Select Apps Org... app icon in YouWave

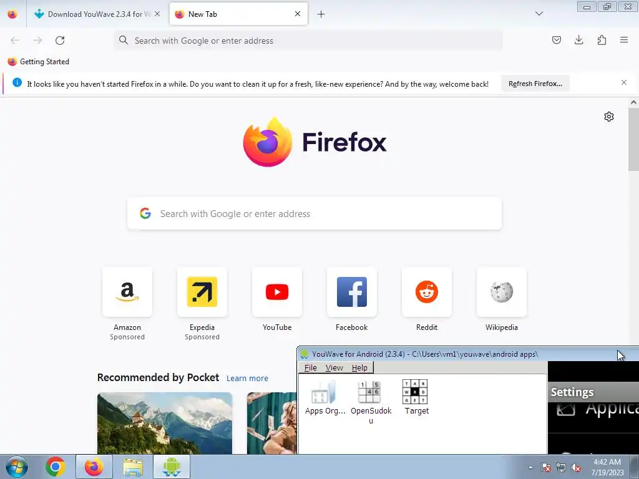click(x=324, y=397)
